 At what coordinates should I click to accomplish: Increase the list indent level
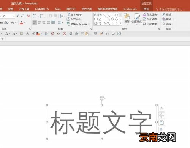(55, 16)
